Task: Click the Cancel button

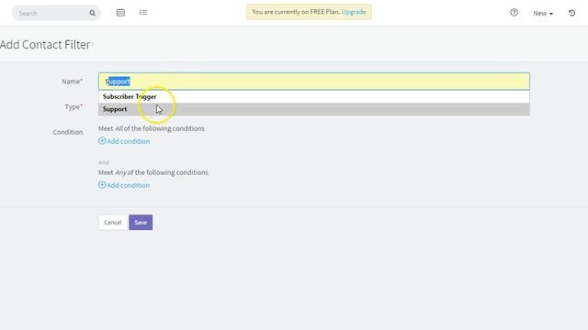Action: point(112,222)
